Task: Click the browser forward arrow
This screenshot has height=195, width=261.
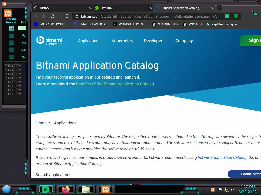Action: (x=44, y=16)
